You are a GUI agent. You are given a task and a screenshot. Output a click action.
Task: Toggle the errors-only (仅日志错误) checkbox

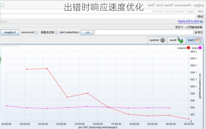(x=56, y=33)
